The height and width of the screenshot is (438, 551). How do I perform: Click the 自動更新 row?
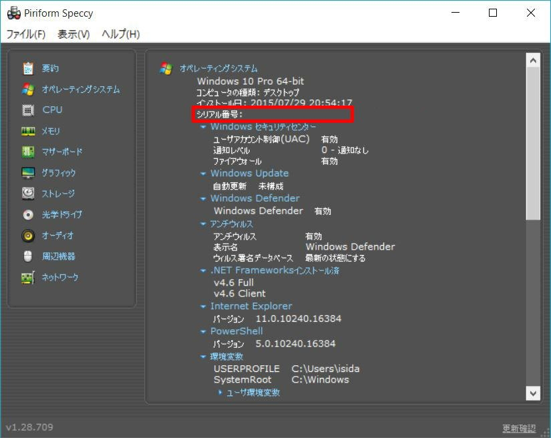[x=248, y=186]
